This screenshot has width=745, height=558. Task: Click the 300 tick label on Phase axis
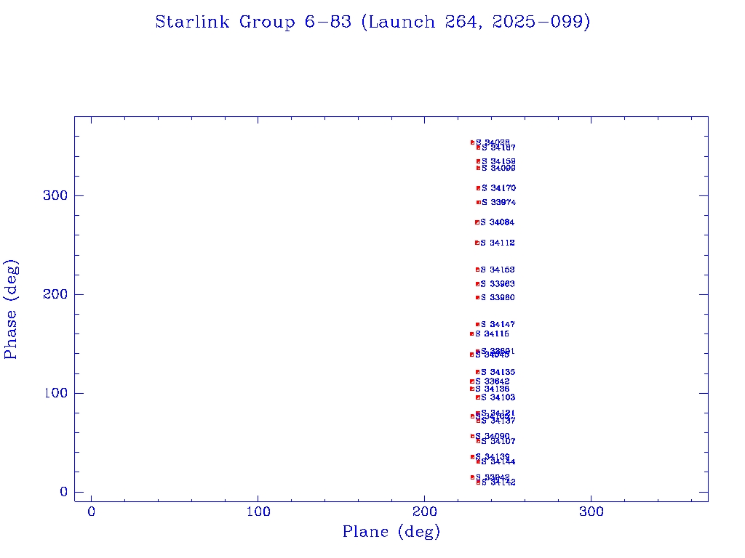pos(55,195)
